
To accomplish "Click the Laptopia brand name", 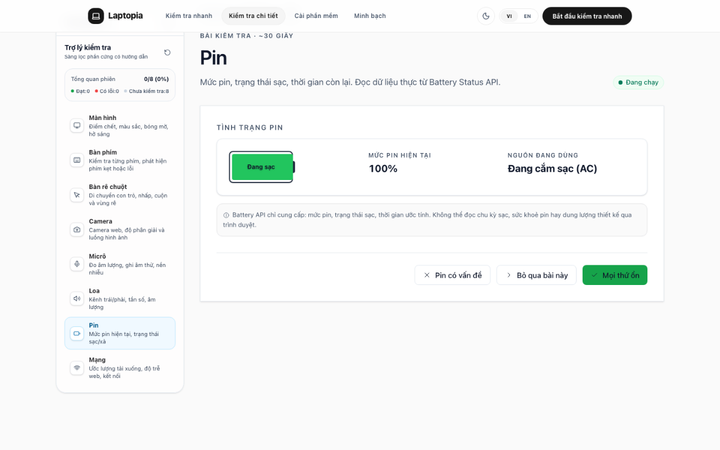I will (125, 16).
